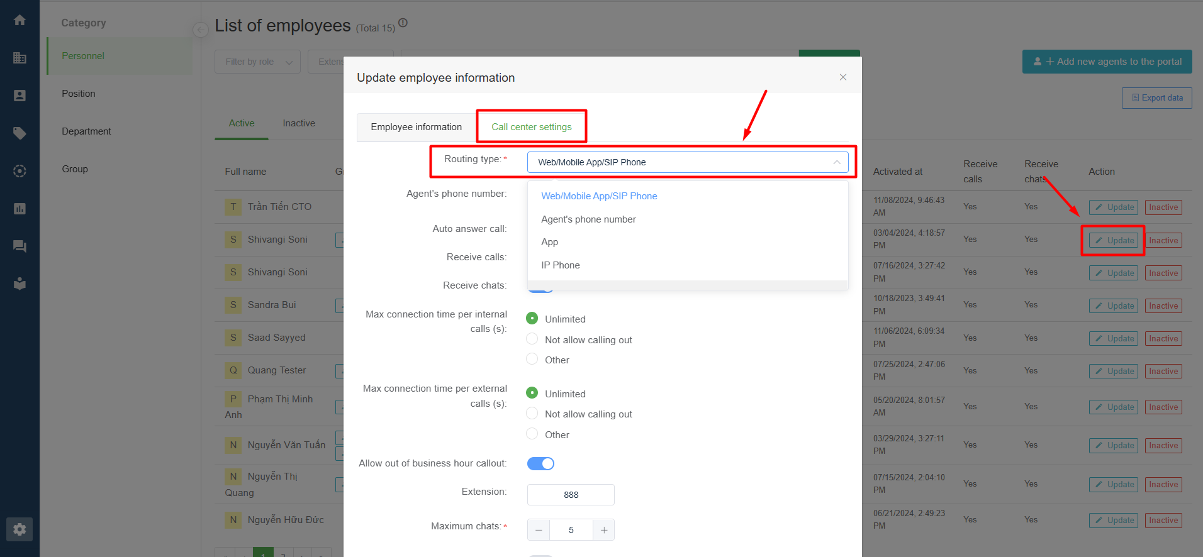1203x557 pixels.
Task: Switch to Call center settings tab
Action: coord(531,127)
